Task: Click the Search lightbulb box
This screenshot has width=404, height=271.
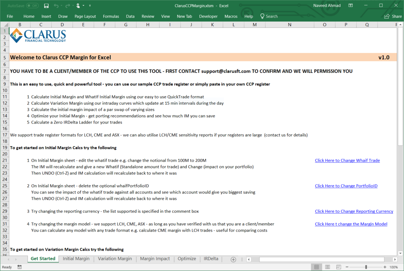Action: click(x=269, y=16)
